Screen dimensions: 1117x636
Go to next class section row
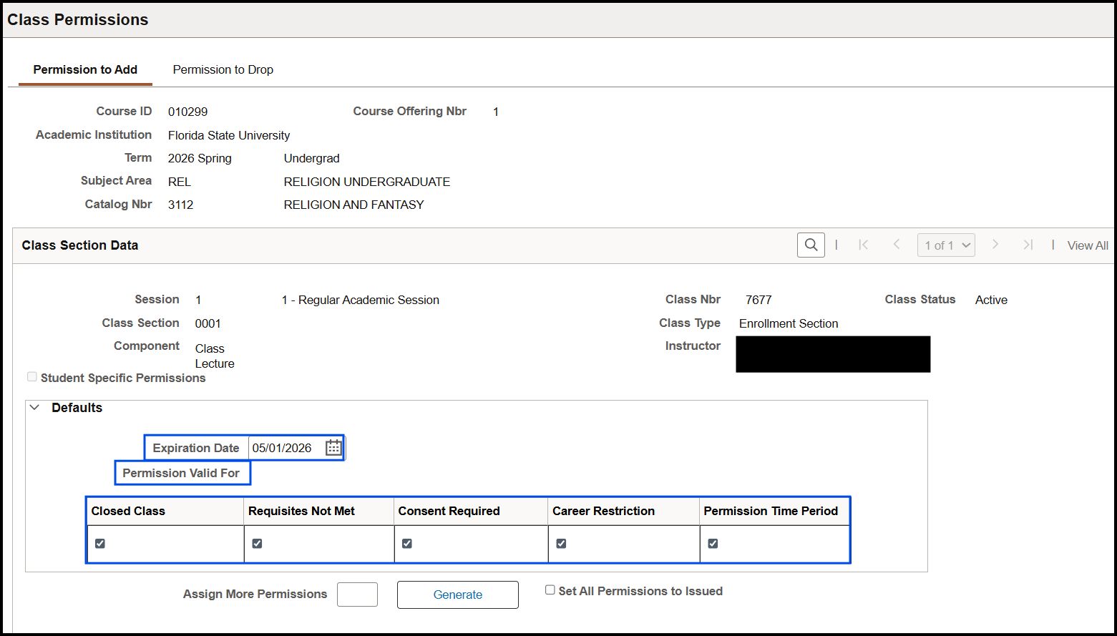(995, 245)
